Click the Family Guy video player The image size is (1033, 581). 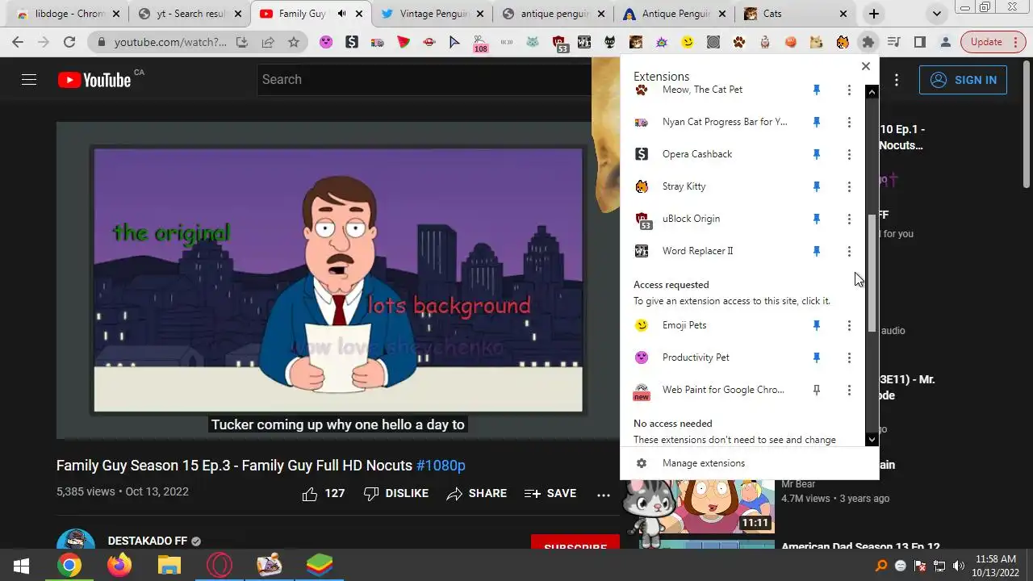coord(338,280)
